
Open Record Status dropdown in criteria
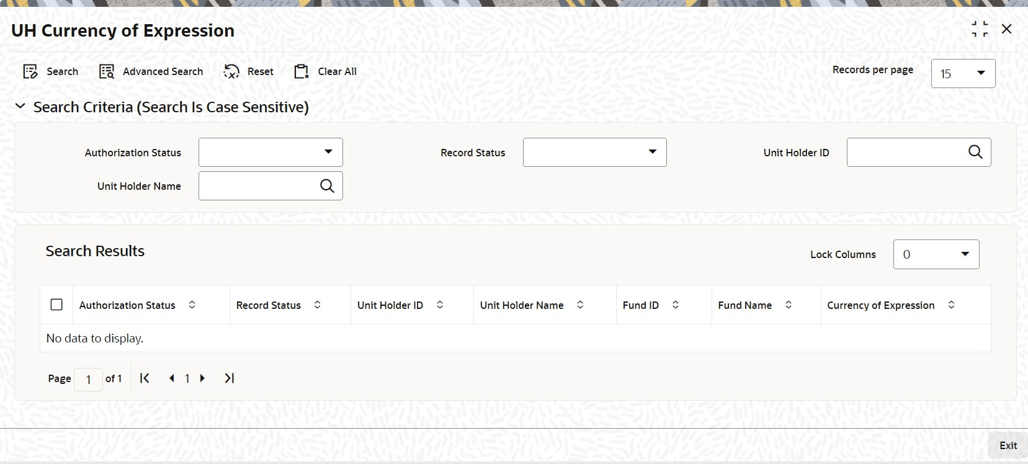[x=594, y=152]
